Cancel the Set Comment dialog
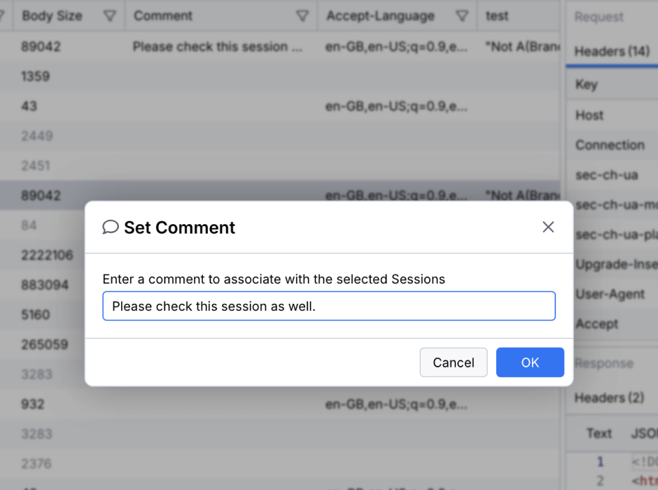Image resolution: width=658 pixels, height=490 pixels. [x=453, y=362]
